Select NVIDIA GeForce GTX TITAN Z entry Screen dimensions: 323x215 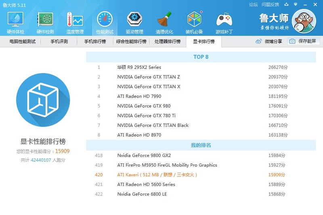click(x=201, y=77)
